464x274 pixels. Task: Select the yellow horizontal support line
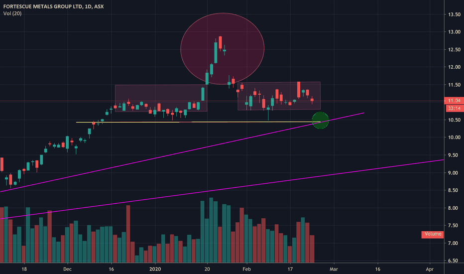coord(198,122)
